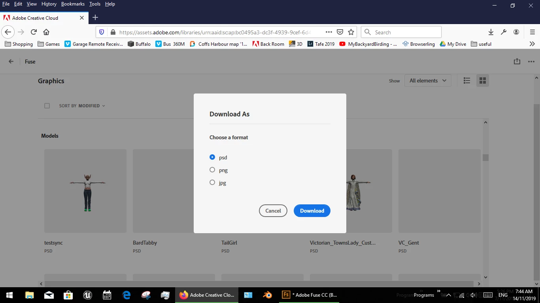Bookmark this page with the star
Viewport: 540px width, 303px height.
pos(351,32)
